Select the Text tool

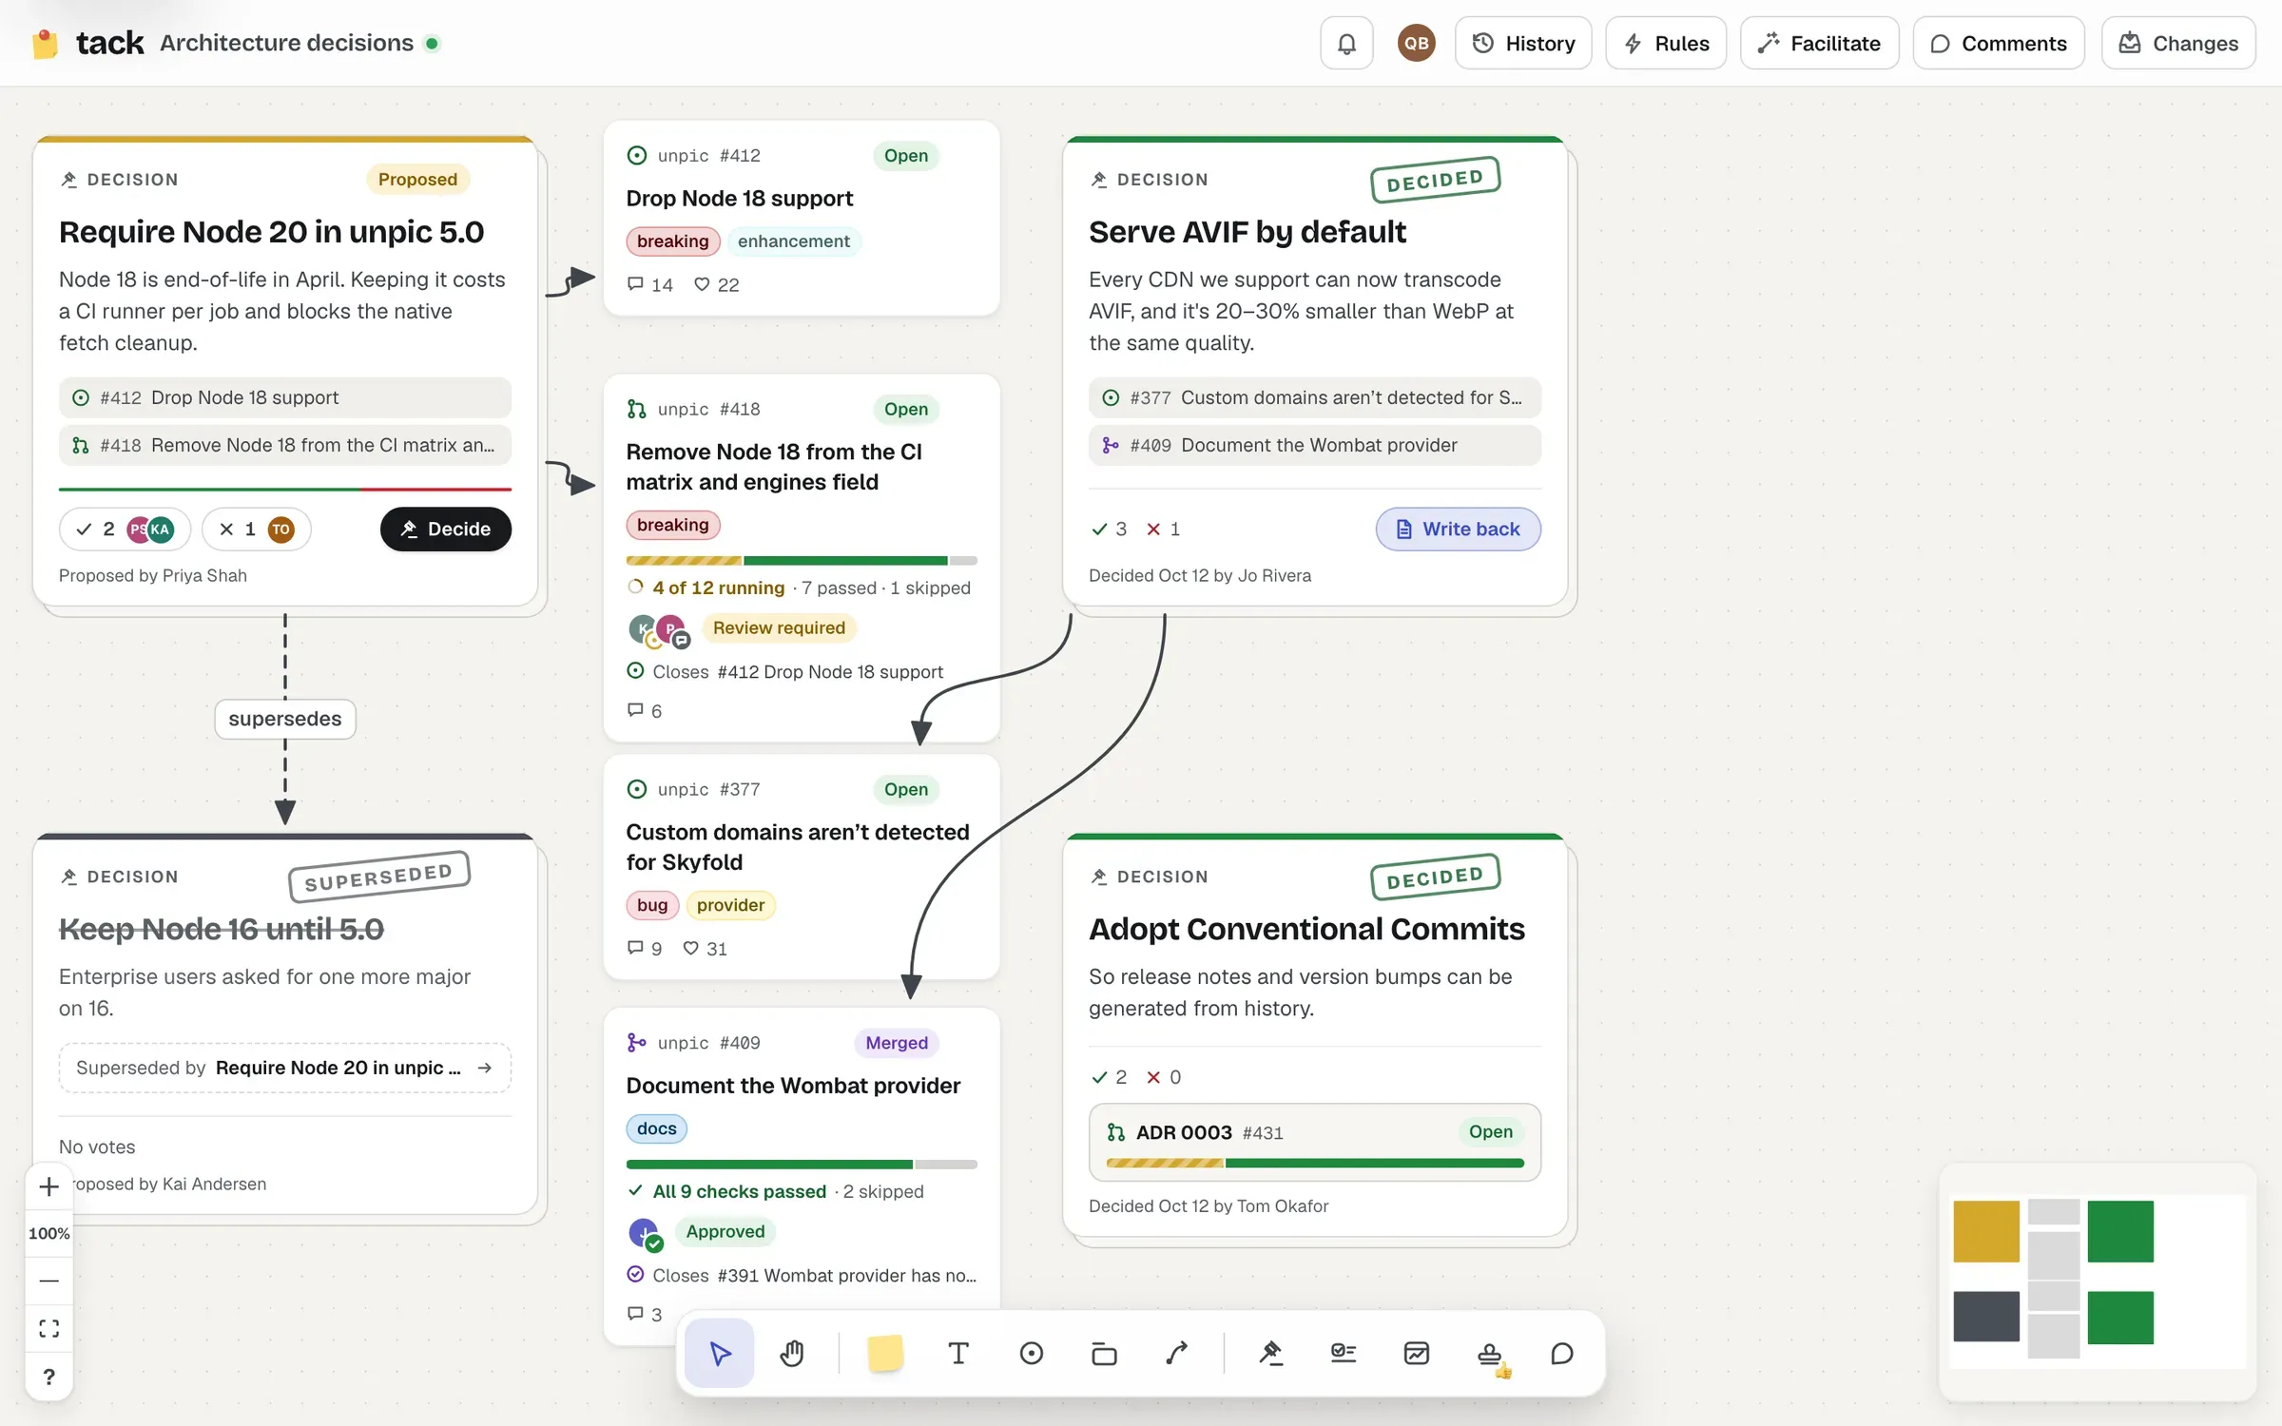(x=958, y=1353)
